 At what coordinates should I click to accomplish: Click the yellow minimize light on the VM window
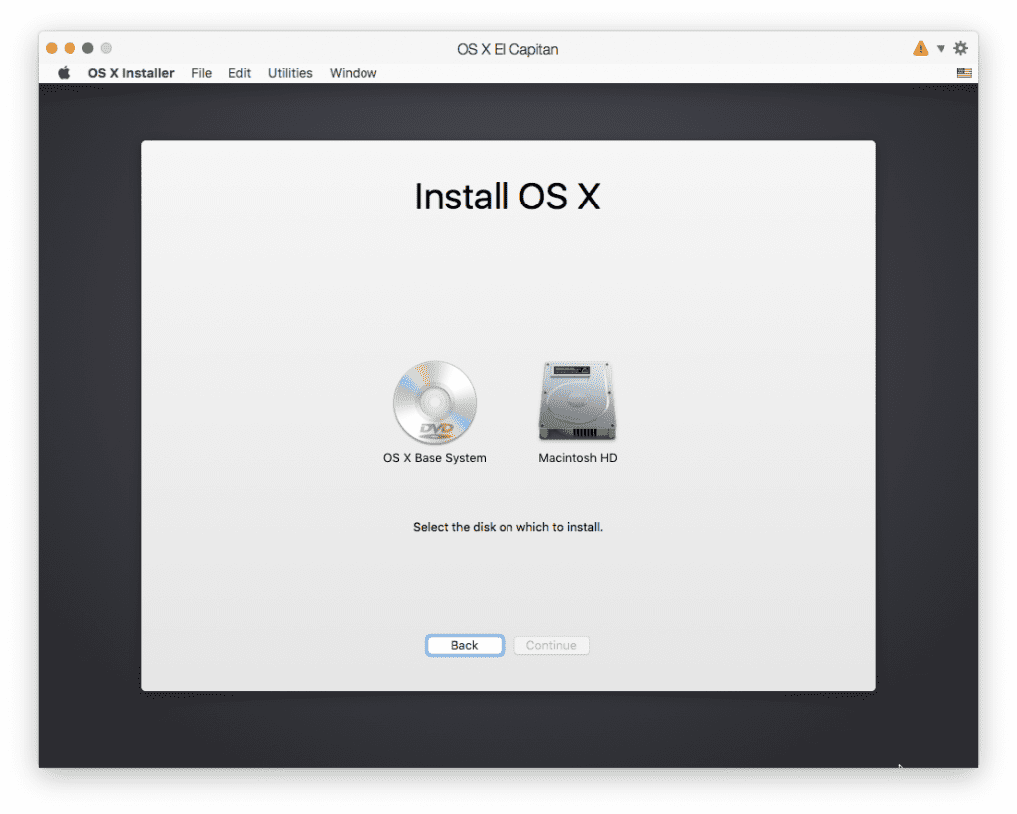[x=68, y=47]
